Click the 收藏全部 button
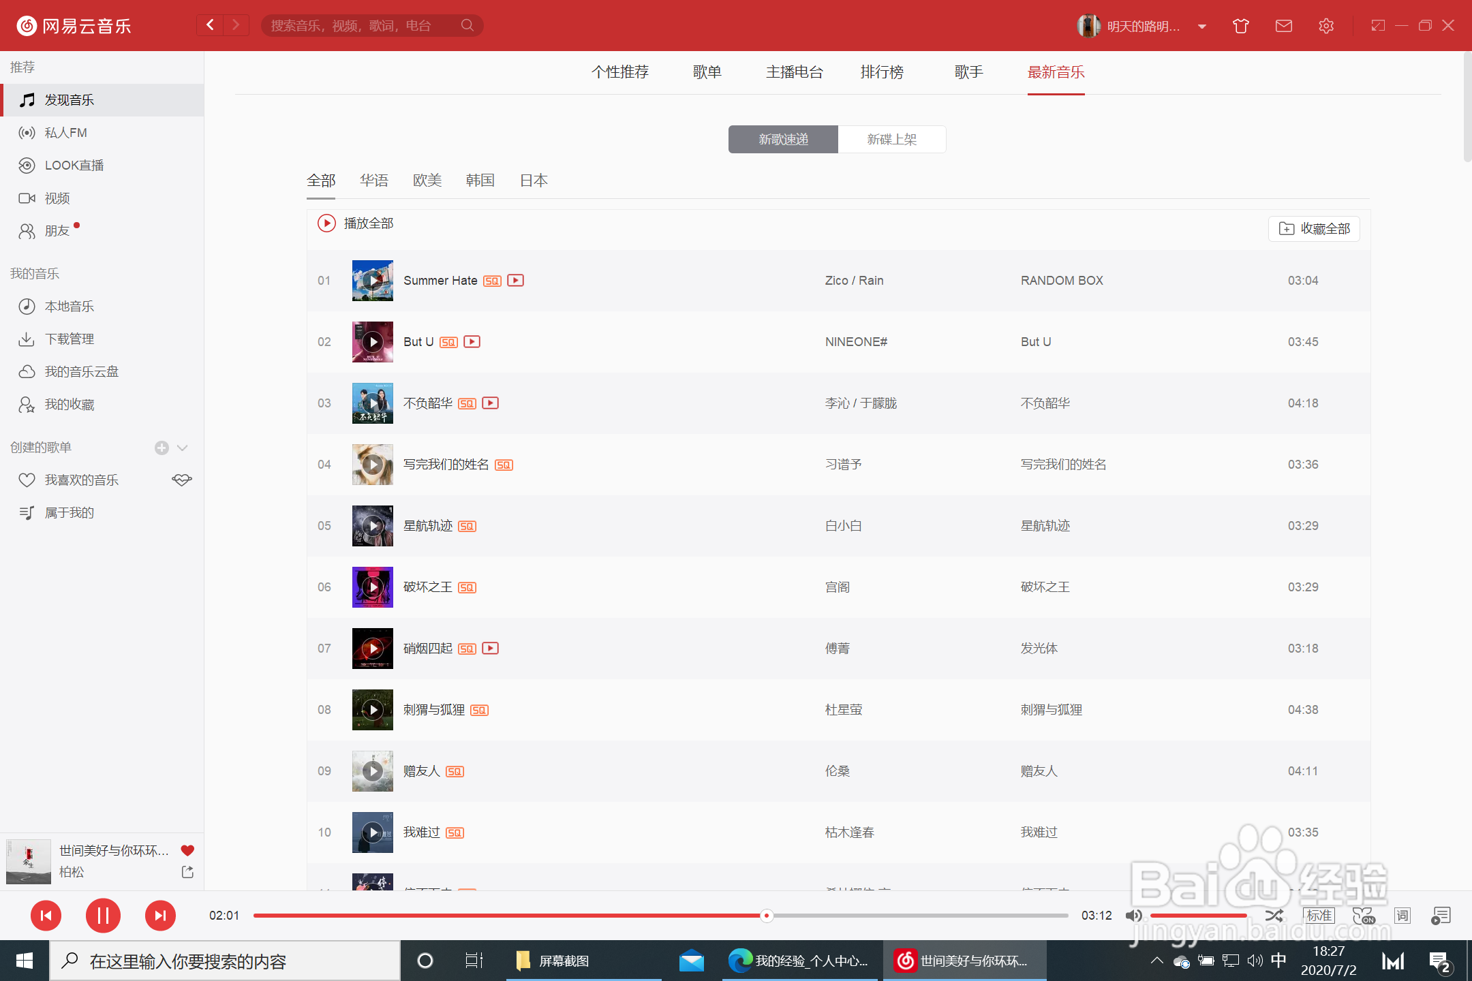1472x981 pixels. point(1314,229)
